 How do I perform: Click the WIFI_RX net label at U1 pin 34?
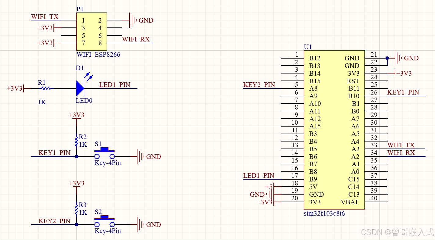[401, 153]
